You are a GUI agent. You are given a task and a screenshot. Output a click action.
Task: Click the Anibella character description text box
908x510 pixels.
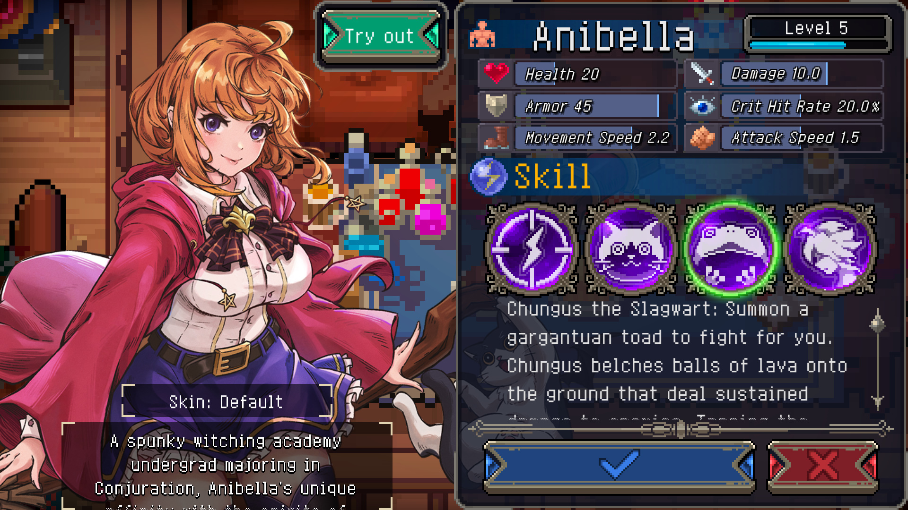227,466
